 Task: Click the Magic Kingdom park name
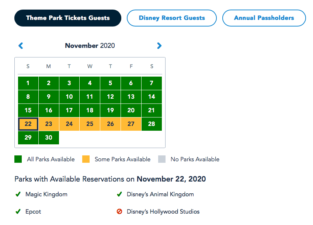click(46, 194)
